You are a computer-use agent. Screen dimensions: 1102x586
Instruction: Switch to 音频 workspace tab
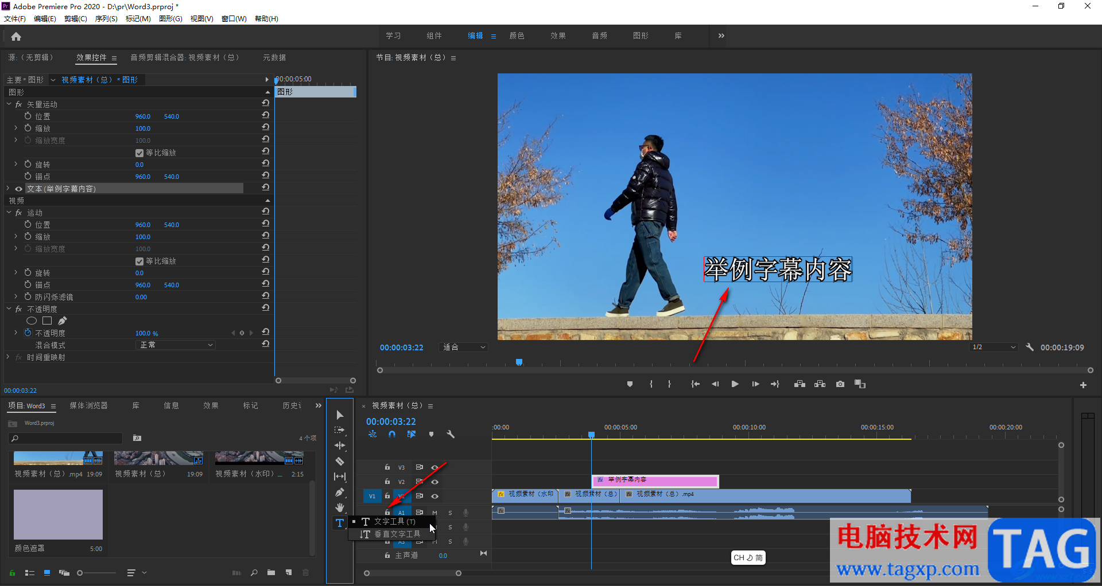coord(600,36)
